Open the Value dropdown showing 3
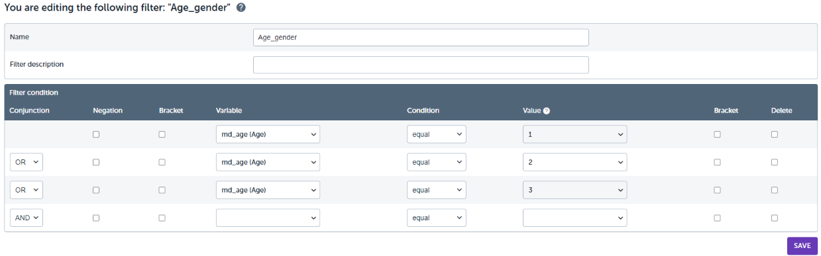This screenshot has width=821, height=256. tap(575, 190)
